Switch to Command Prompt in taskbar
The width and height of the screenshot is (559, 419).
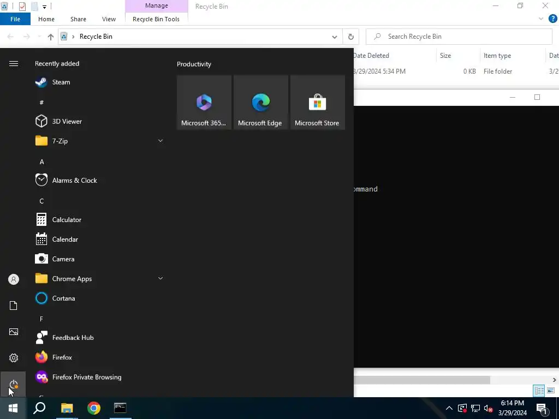click(x=120, y=408)
